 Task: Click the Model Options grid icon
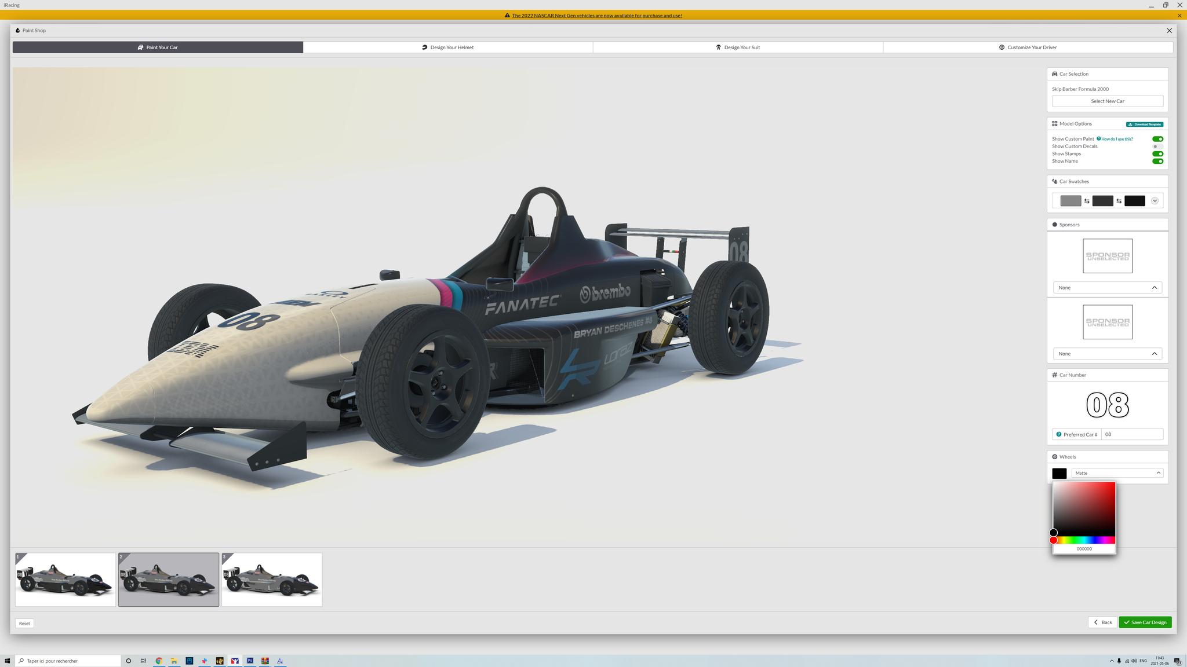[1054, 123]
